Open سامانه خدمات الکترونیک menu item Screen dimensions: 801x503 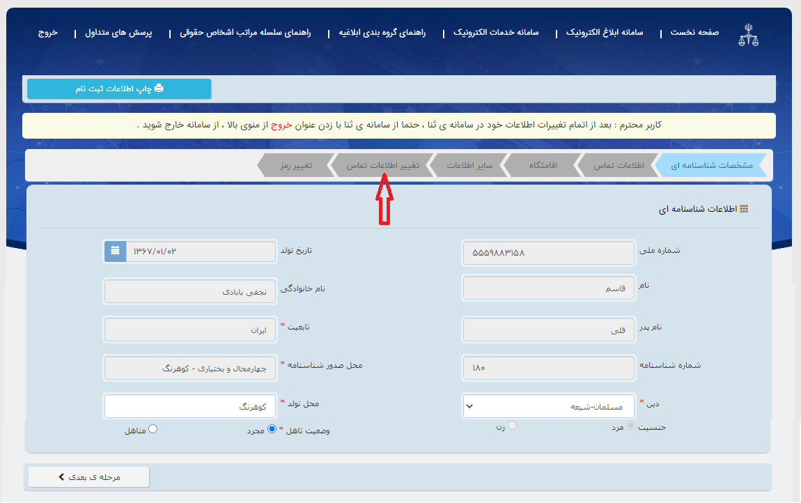click(x=495, y=32)
